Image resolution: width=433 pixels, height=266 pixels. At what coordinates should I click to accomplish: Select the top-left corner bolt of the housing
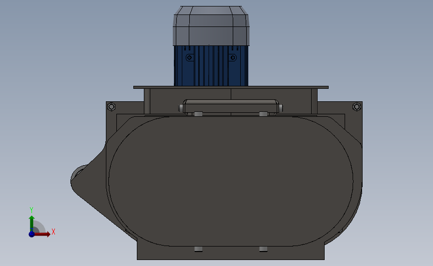click(x=111, y=106)
